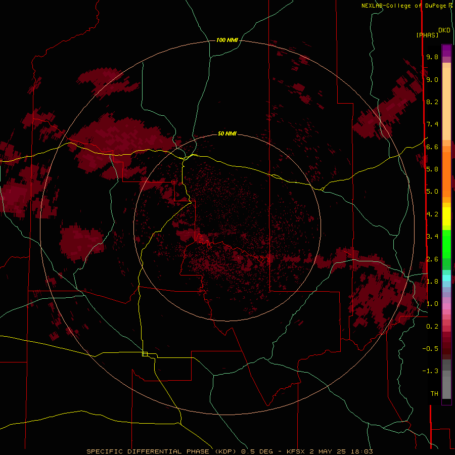Viewport: 455px width, 455px height.
Task: Select the 1.0 value on the legend
Action: point(432,304)
